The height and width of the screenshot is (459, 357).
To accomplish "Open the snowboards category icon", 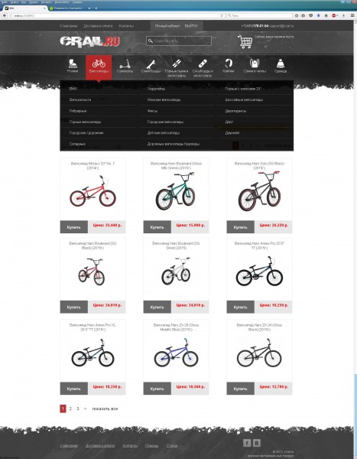I will point(203,63).
